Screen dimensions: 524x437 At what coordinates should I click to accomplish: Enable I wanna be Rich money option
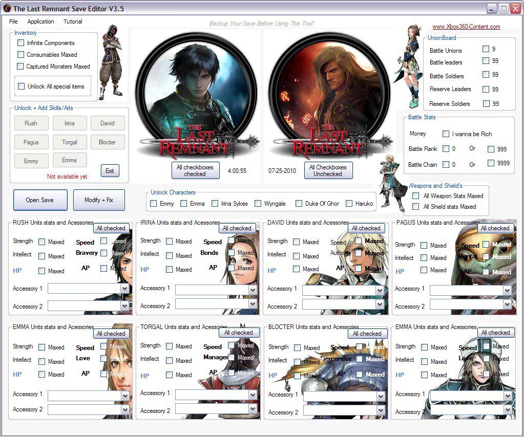446,134
